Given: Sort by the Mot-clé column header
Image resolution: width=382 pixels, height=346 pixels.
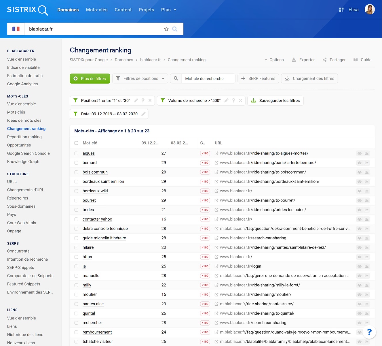Looking at the screenshot, I should pyautogui.click(x=90, y=143).
